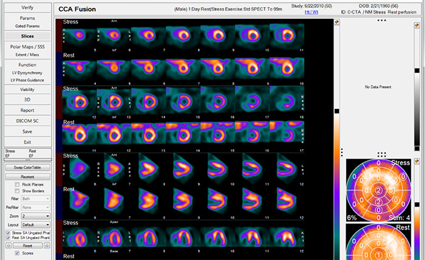Adjust upper handle of main color bar
The width and height of the screenshot is (425, 260).
tap(336, 111)
